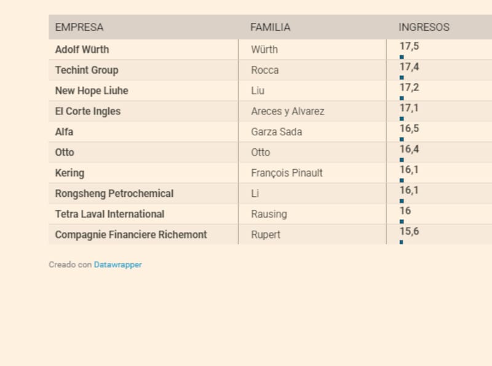492x366 pixels.
Task: Click the EMPRESA column header
Action: 79,28
